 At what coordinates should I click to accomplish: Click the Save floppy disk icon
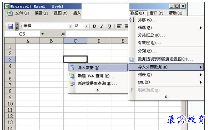11,26
